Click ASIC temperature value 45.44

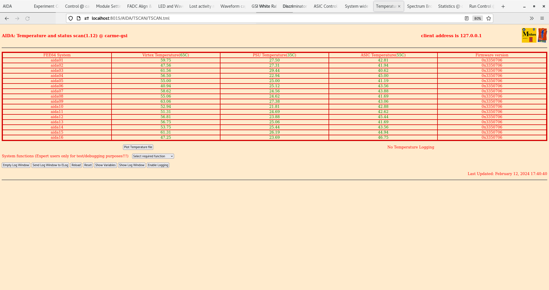383,117
